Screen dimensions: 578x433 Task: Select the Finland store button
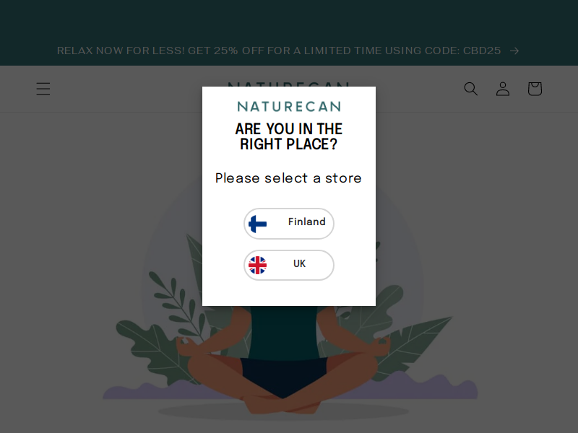coord(288,224)
